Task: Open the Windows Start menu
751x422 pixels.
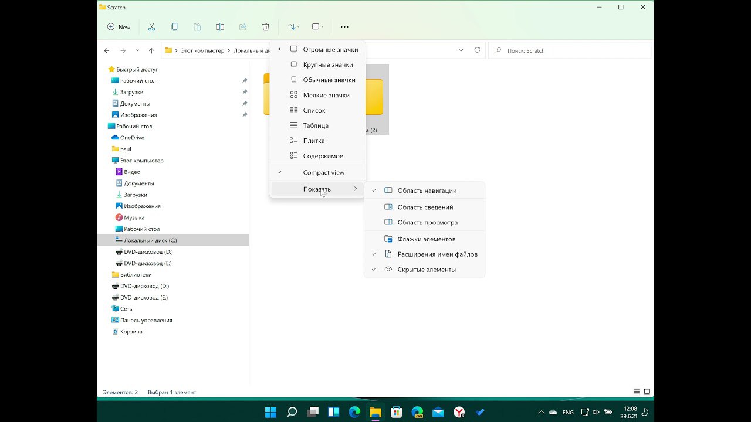Action: 270,412
